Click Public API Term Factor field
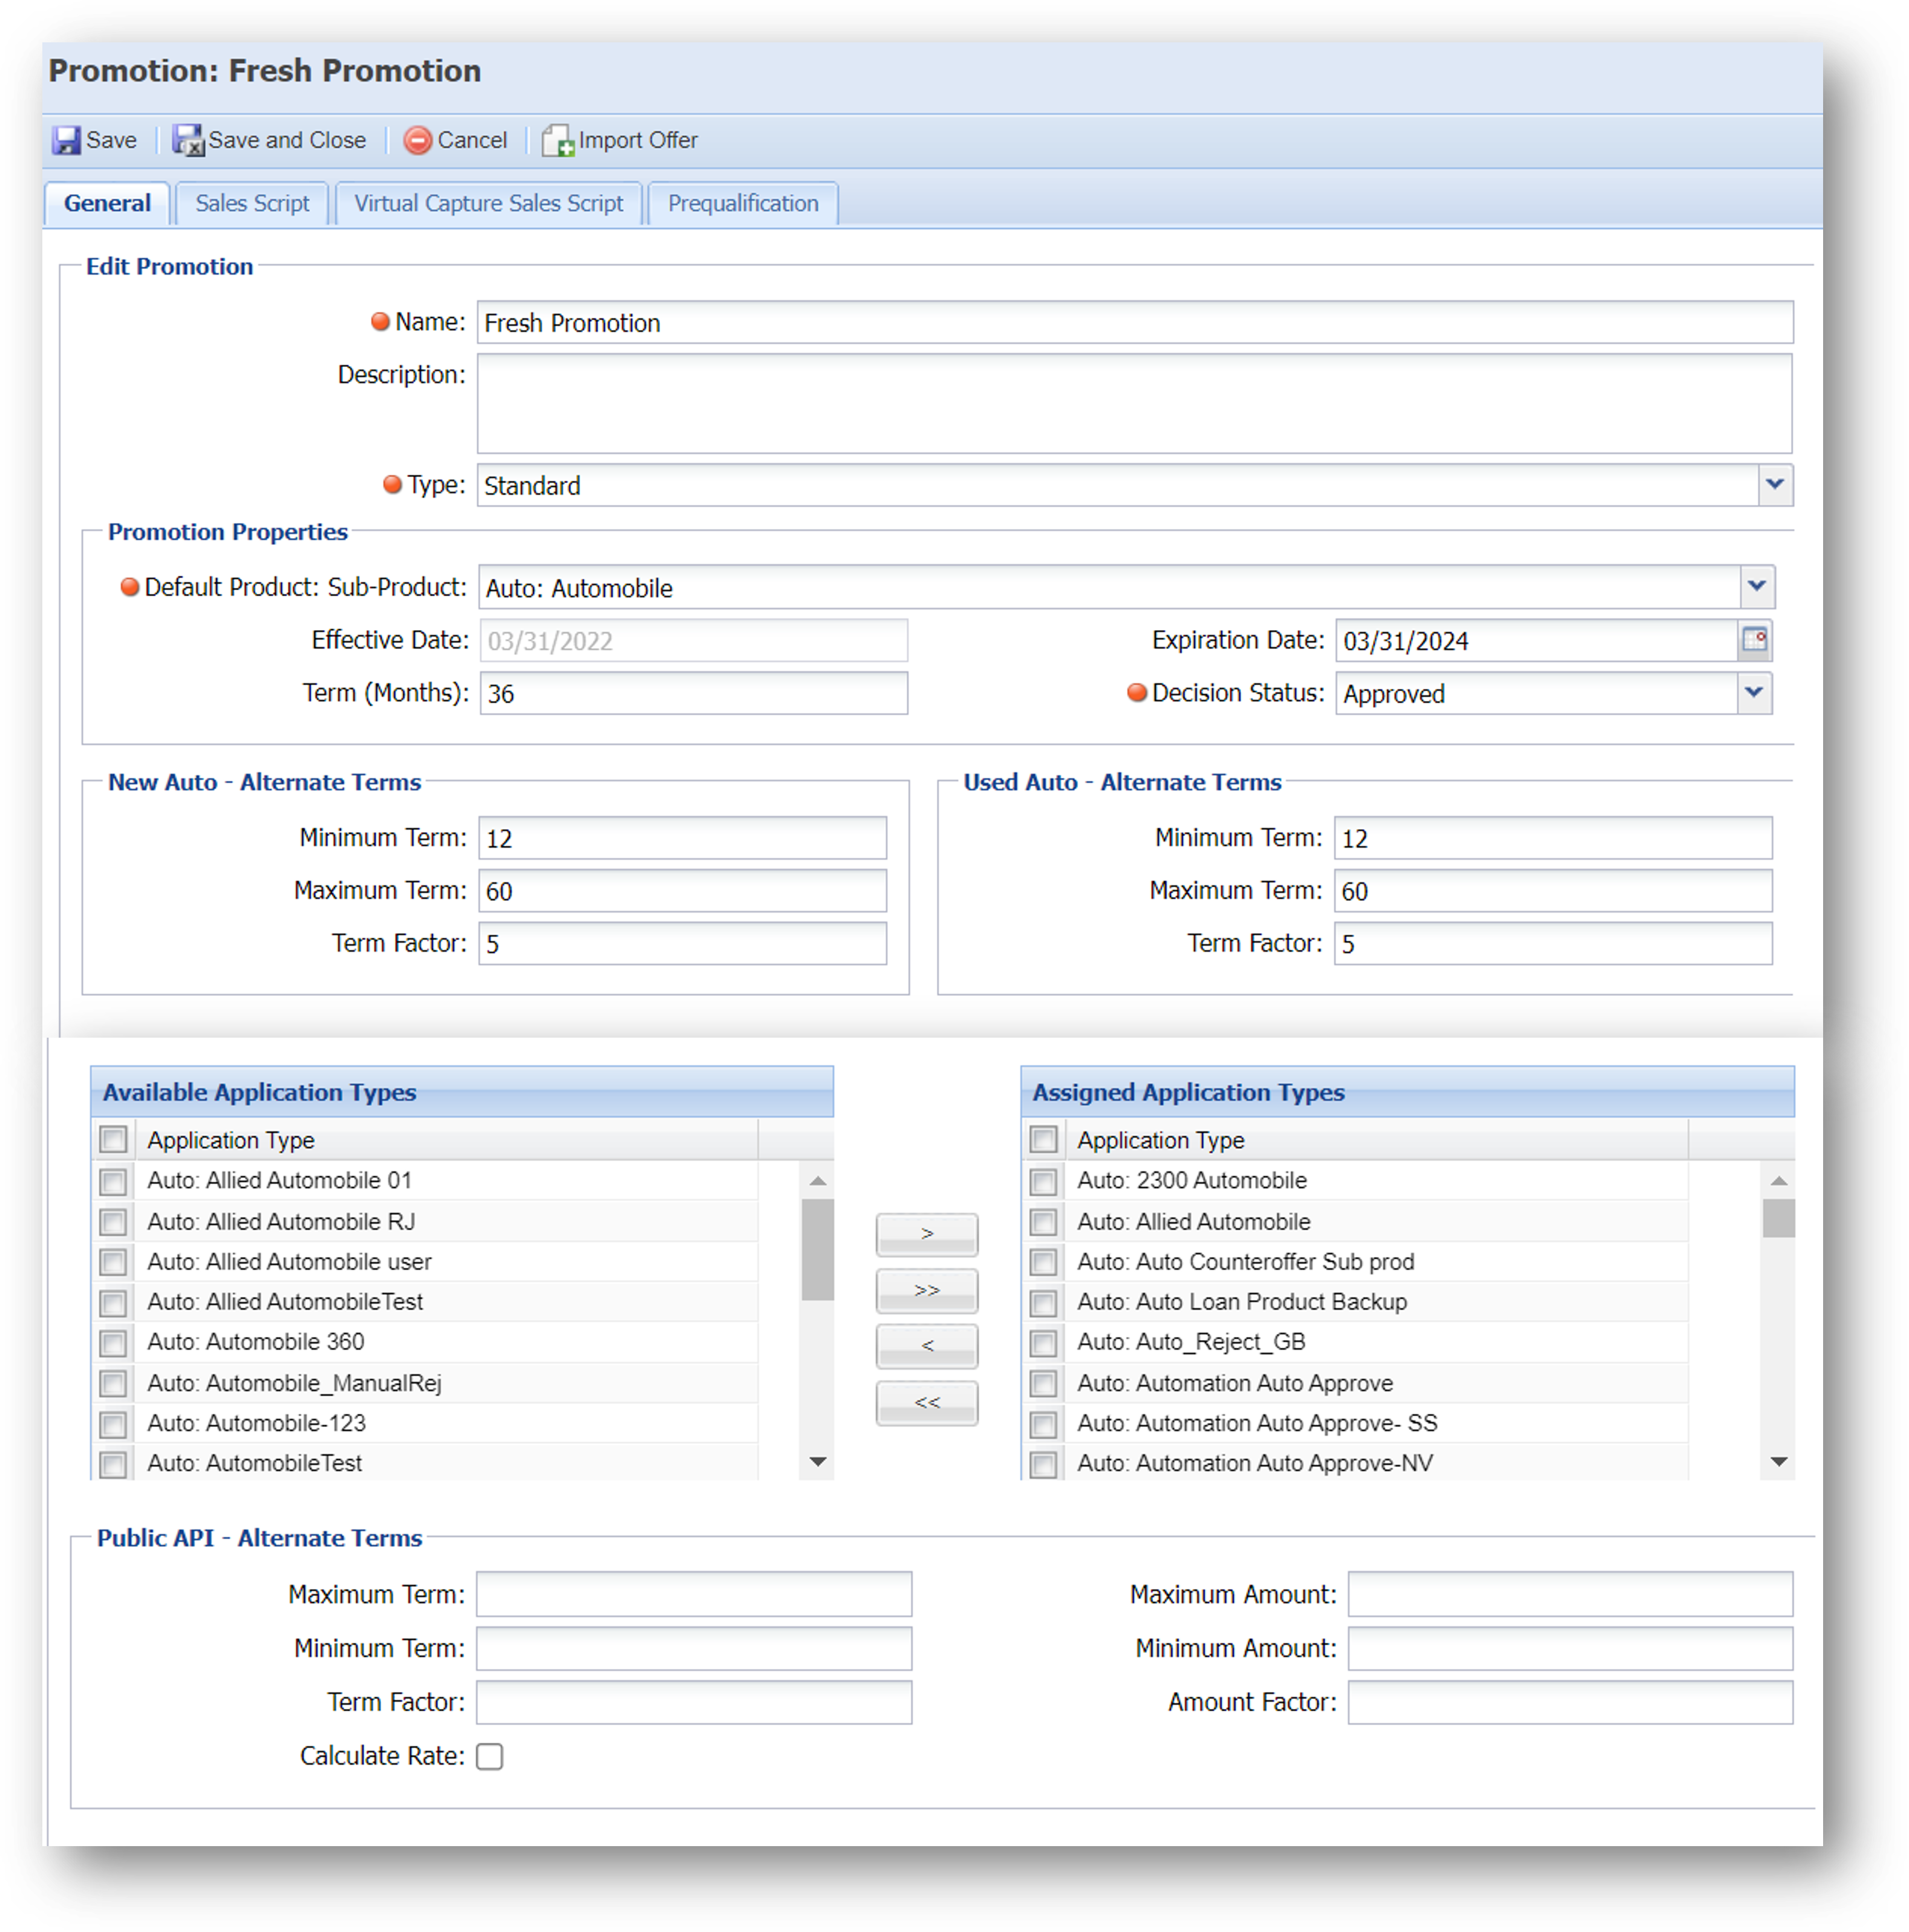This screenshot has width=1909, height=1932. pyautogui.click(x=693, y=1702)
